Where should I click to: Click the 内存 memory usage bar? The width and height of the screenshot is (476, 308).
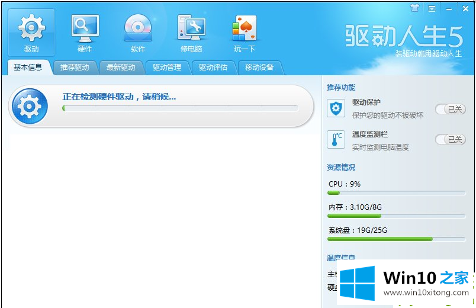[397, 216]
